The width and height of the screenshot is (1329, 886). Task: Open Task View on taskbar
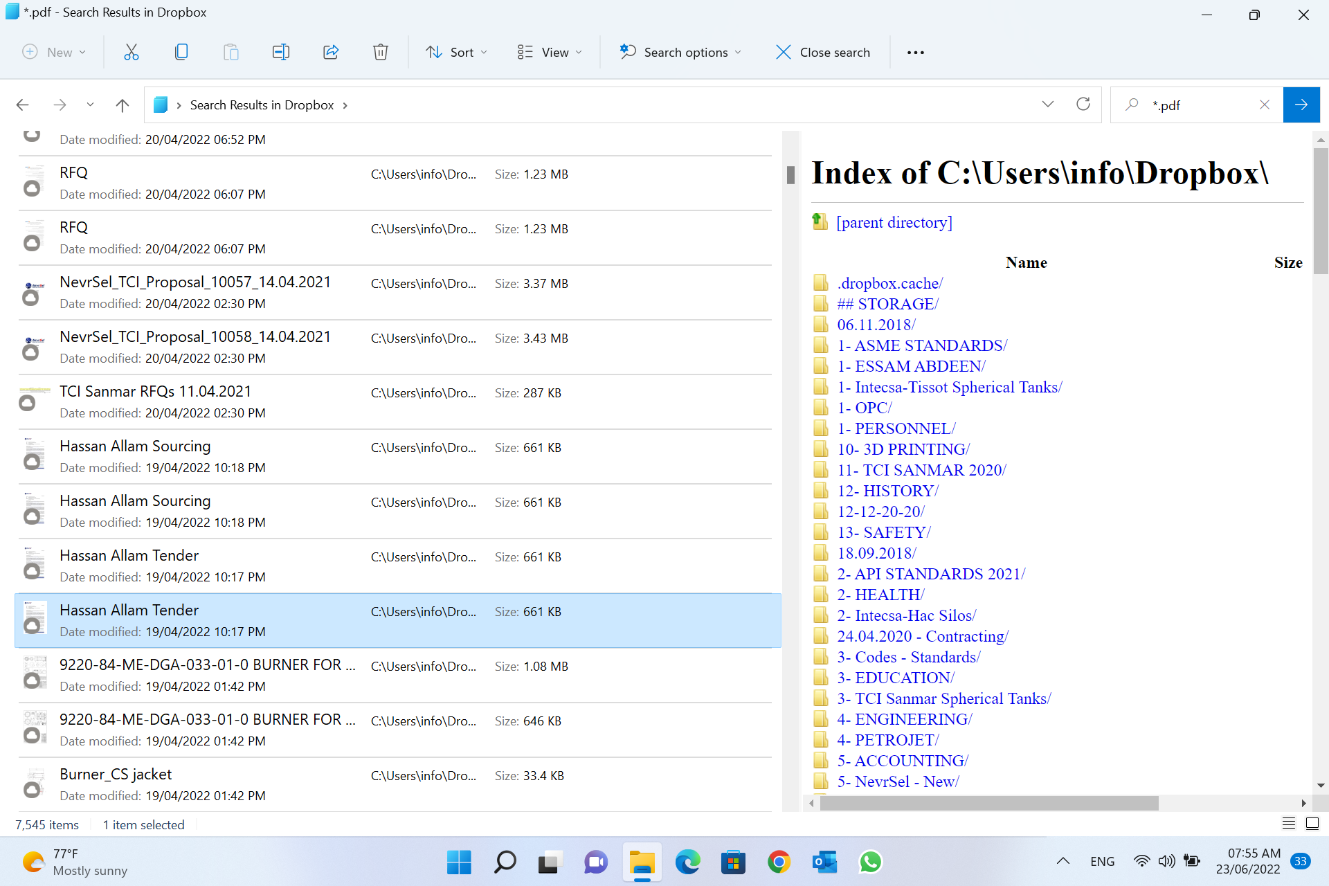pyautogui.click(x=550, y=862)
